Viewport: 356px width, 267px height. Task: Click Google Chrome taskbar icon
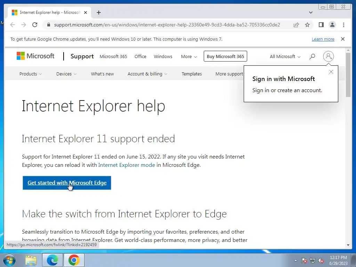74,260
